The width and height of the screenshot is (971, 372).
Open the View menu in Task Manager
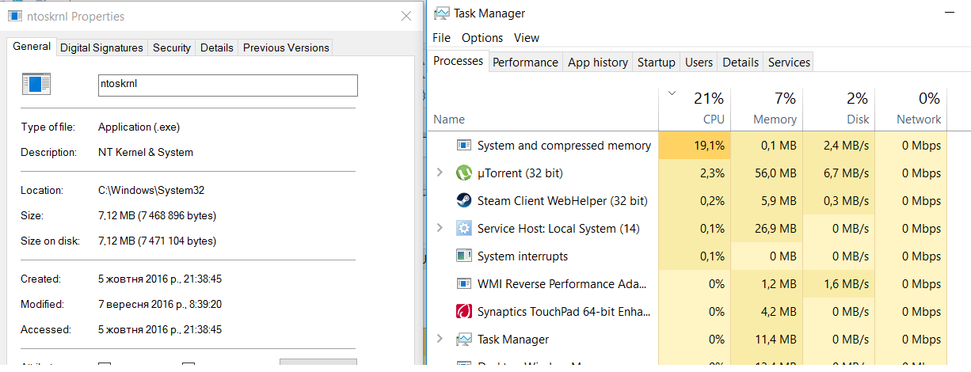(527, 38)
